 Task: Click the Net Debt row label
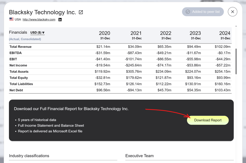point(16,90)
